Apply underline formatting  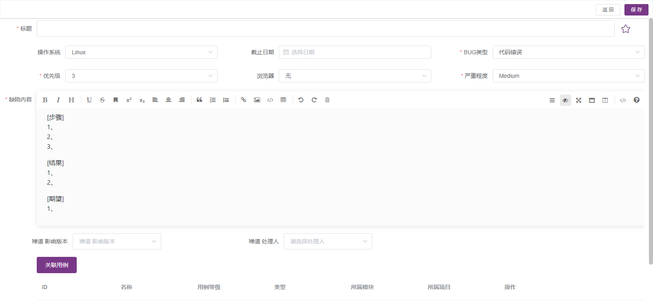(x=89, y=100)
